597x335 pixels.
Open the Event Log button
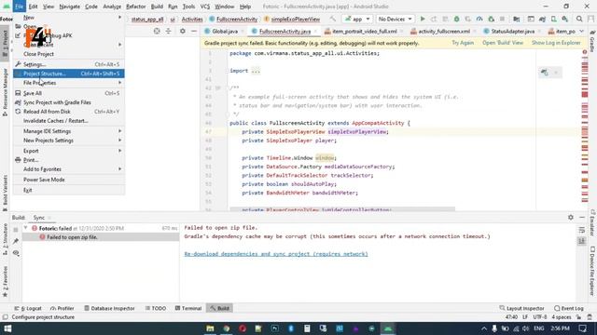(x=569, y=308)
